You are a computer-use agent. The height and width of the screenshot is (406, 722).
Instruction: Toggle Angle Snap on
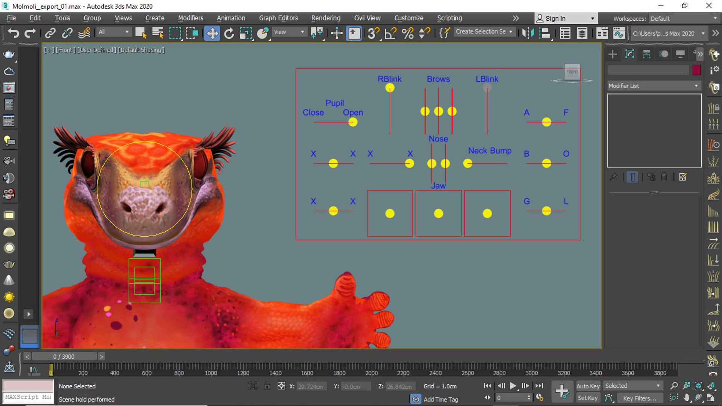coord(390,33)
